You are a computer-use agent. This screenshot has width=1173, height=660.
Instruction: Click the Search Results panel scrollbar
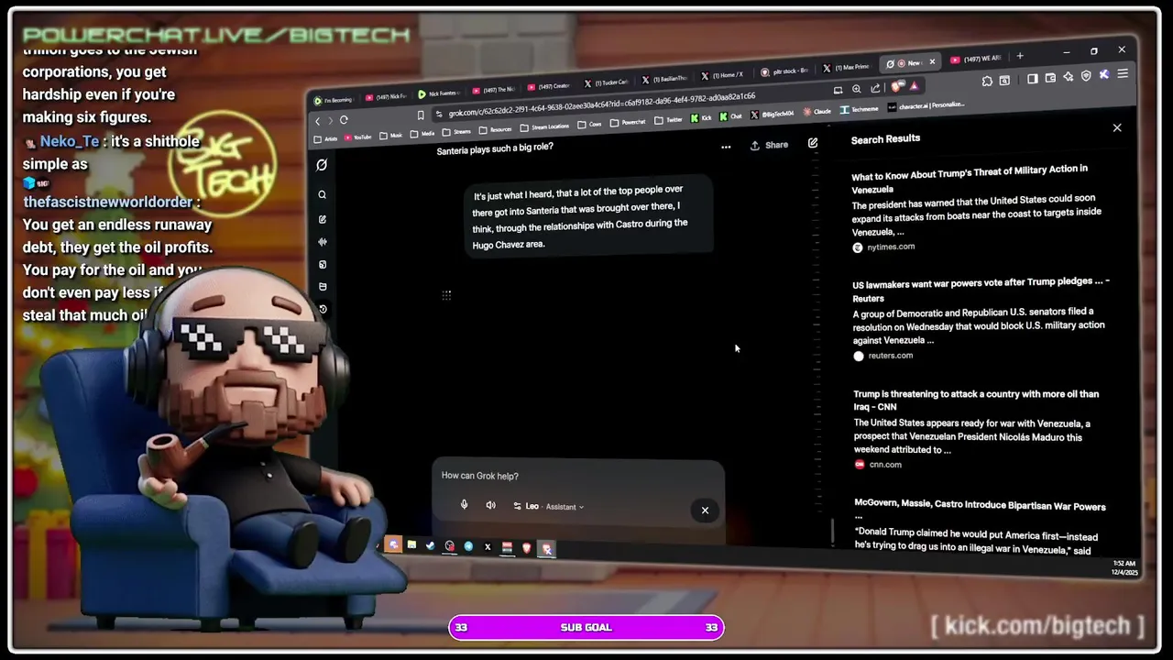(x=833, y=532)
